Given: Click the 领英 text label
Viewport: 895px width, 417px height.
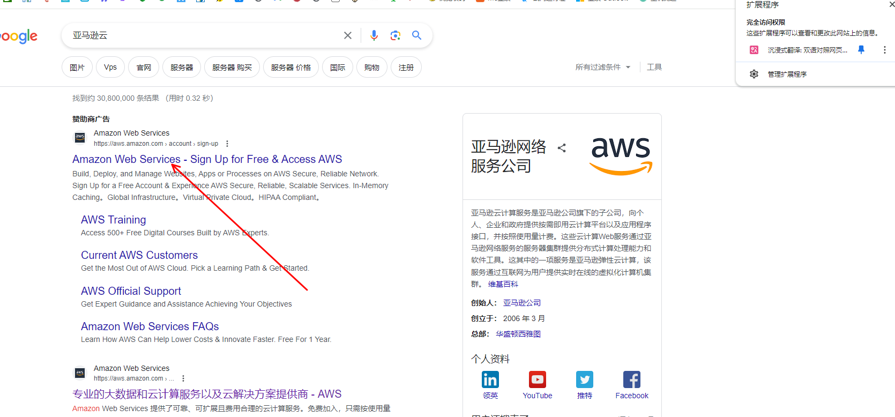Looking at the screenshot, I should pyautogui.click(x=490, y=396).
